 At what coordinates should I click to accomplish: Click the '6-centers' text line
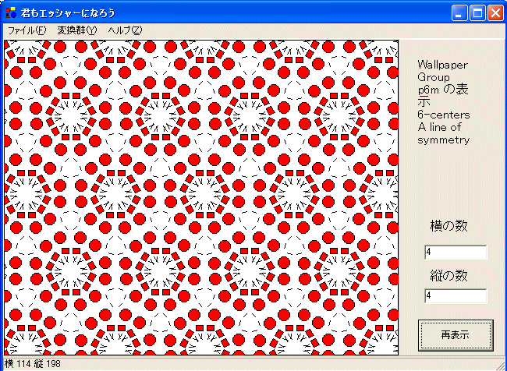[444, 115]
